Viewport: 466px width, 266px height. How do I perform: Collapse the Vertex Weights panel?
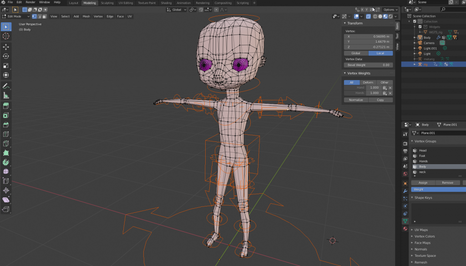tap(345, 73)
